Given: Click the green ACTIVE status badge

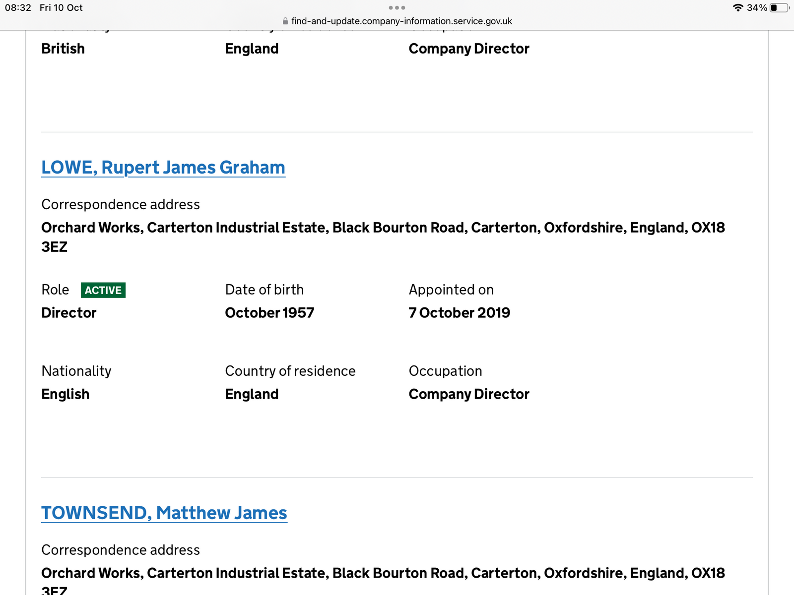Looking at the screenshot, I should [x=103, y=290].
